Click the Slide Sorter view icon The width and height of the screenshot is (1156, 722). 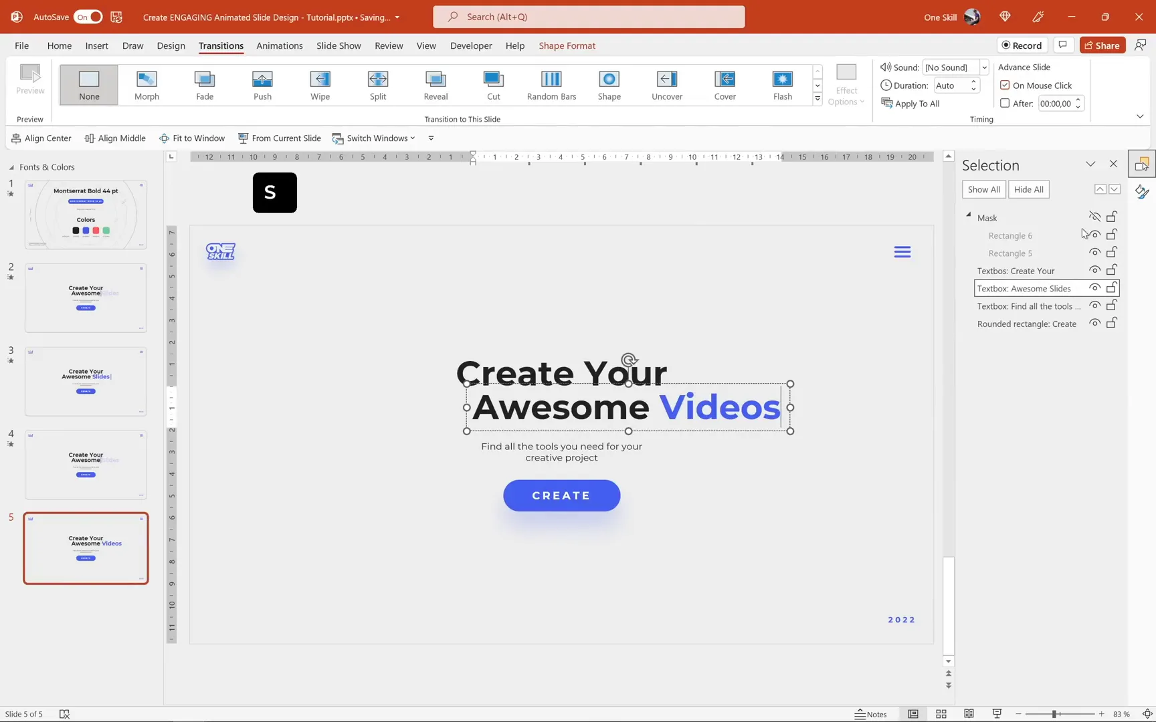(941, 714)
